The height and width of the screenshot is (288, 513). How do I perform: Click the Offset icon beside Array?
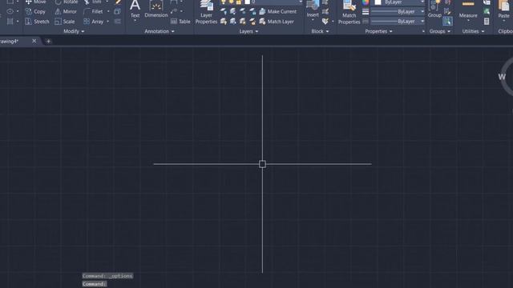tap(118, 22)
